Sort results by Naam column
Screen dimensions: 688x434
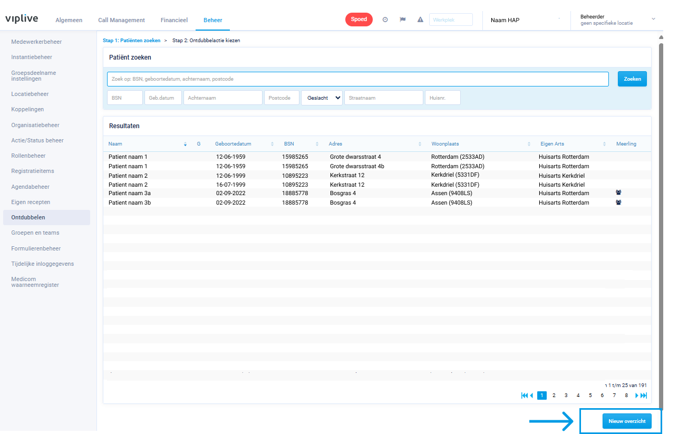tap(185, 144)
